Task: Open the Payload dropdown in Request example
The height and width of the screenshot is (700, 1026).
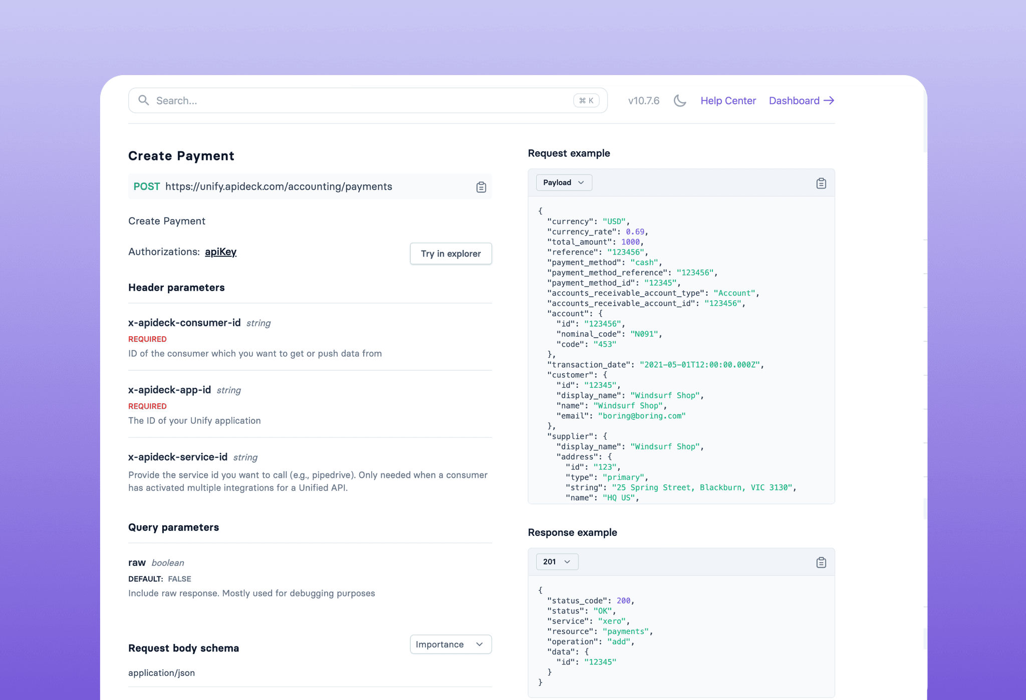Action: pyautogui.click(x=564, y=182)
